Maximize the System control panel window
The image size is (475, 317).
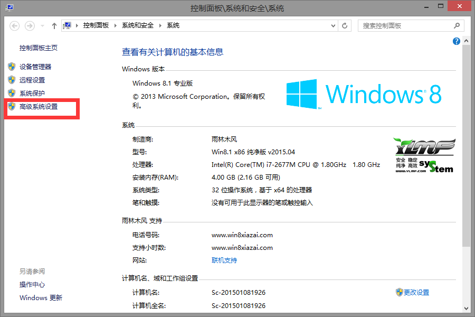441,6
